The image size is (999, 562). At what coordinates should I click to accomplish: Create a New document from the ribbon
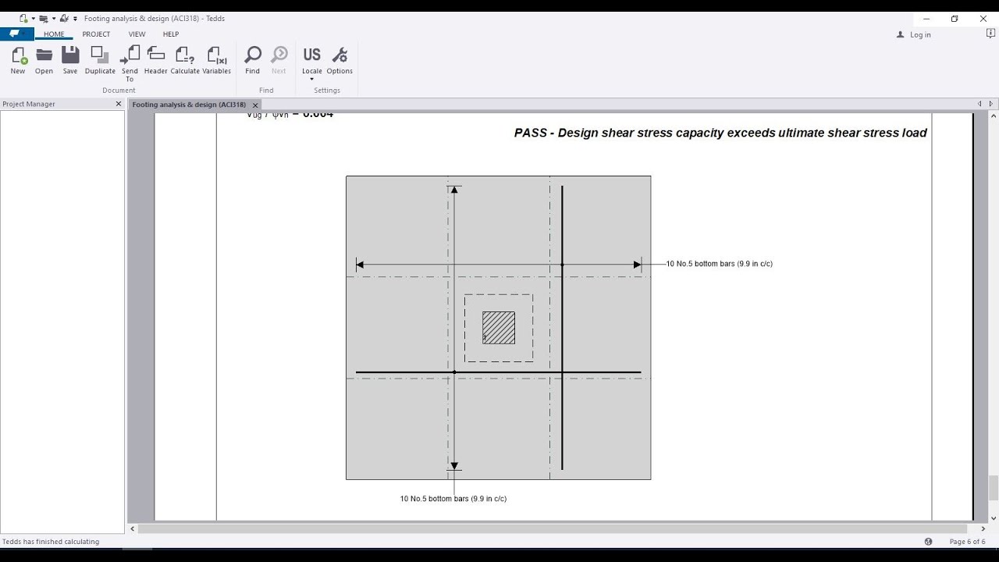(x=18, y=60)
